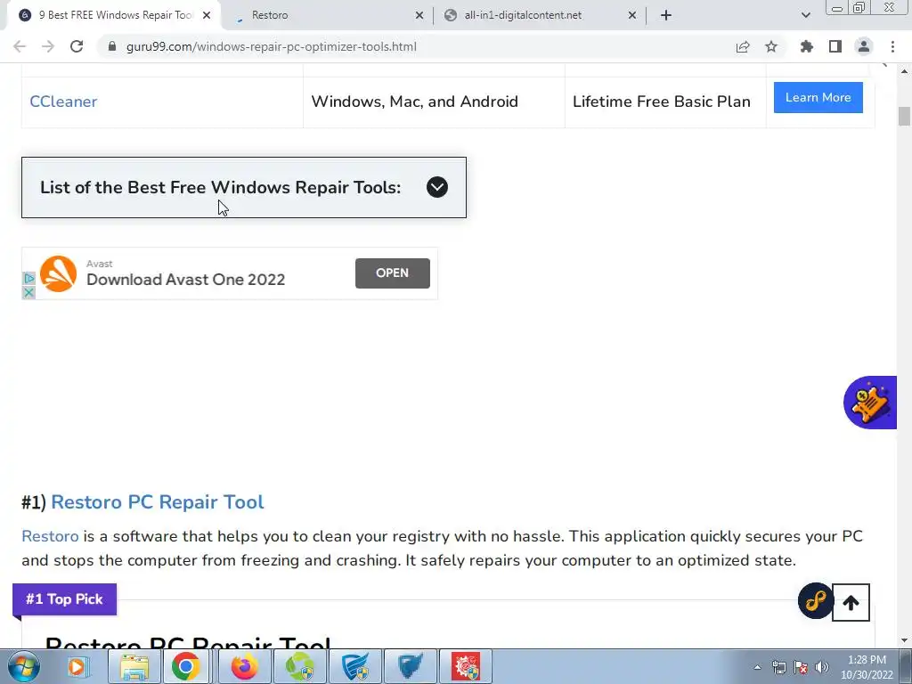Viewport: 912px width, 684px height.
Task: Reload the guru99 page
Action: click(77, 46)
